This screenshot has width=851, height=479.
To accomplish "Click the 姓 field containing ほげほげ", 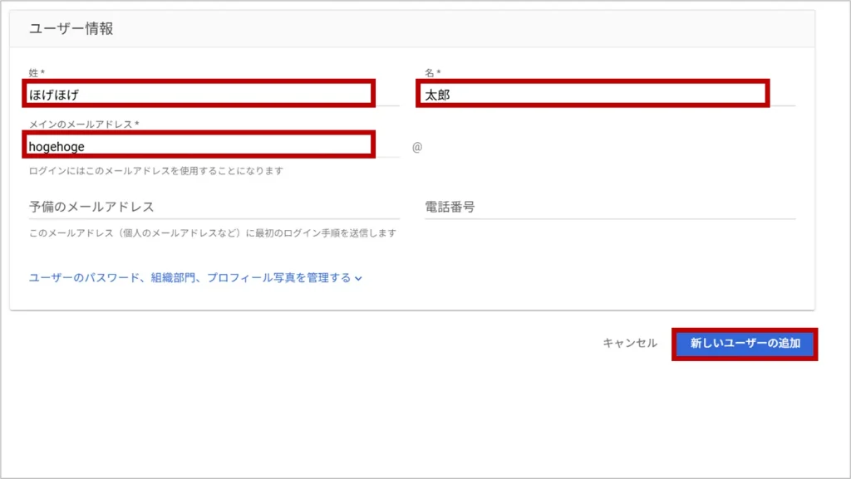I will (199, 94).
